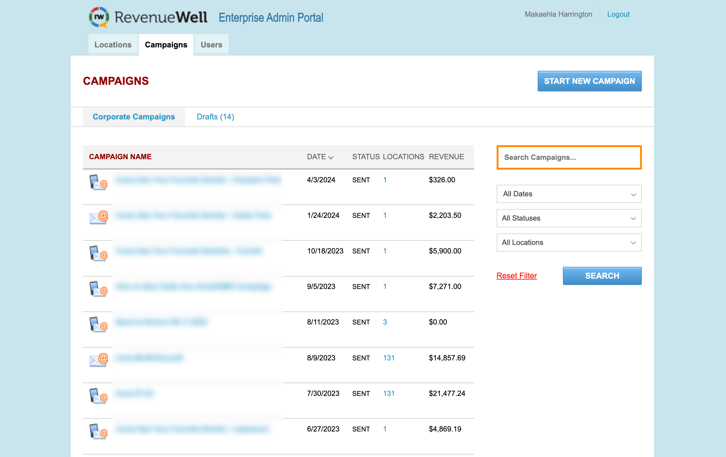Open the campaign name link dated 8/9/2023

(149, 358)
